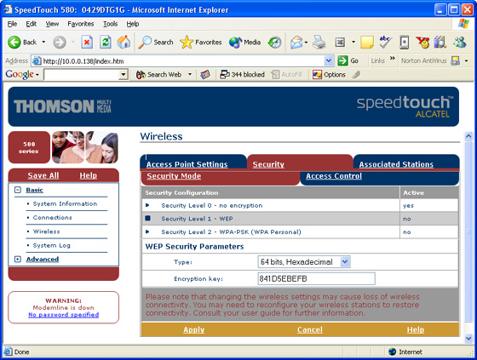
Task: Open the Help menu in menu bar
Action: (x=133, y=24)
